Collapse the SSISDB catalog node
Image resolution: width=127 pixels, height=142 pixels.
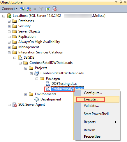click(x=15, y=58)
